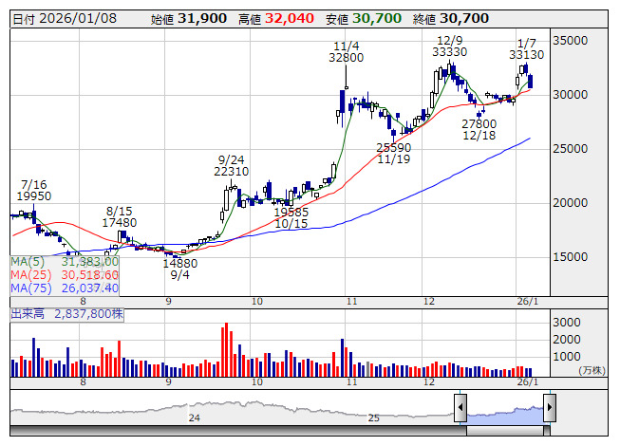This screenshot has height=446, width=620.
Task: Click the 20000 price axis label
Action: (x=571, y=203)
